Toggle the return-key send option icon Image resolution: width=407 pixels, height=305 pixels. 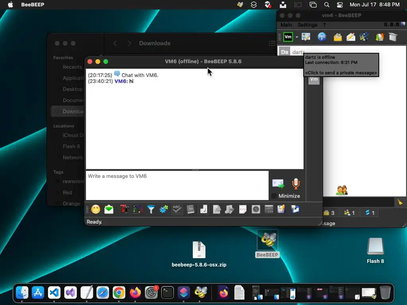(x=203, y=209)
